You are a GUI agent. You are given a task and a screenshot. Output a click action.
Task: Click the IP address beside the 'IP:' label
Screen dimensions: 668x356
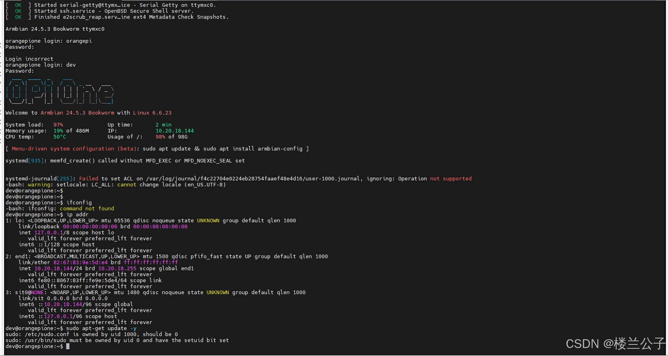pos(175,131)
